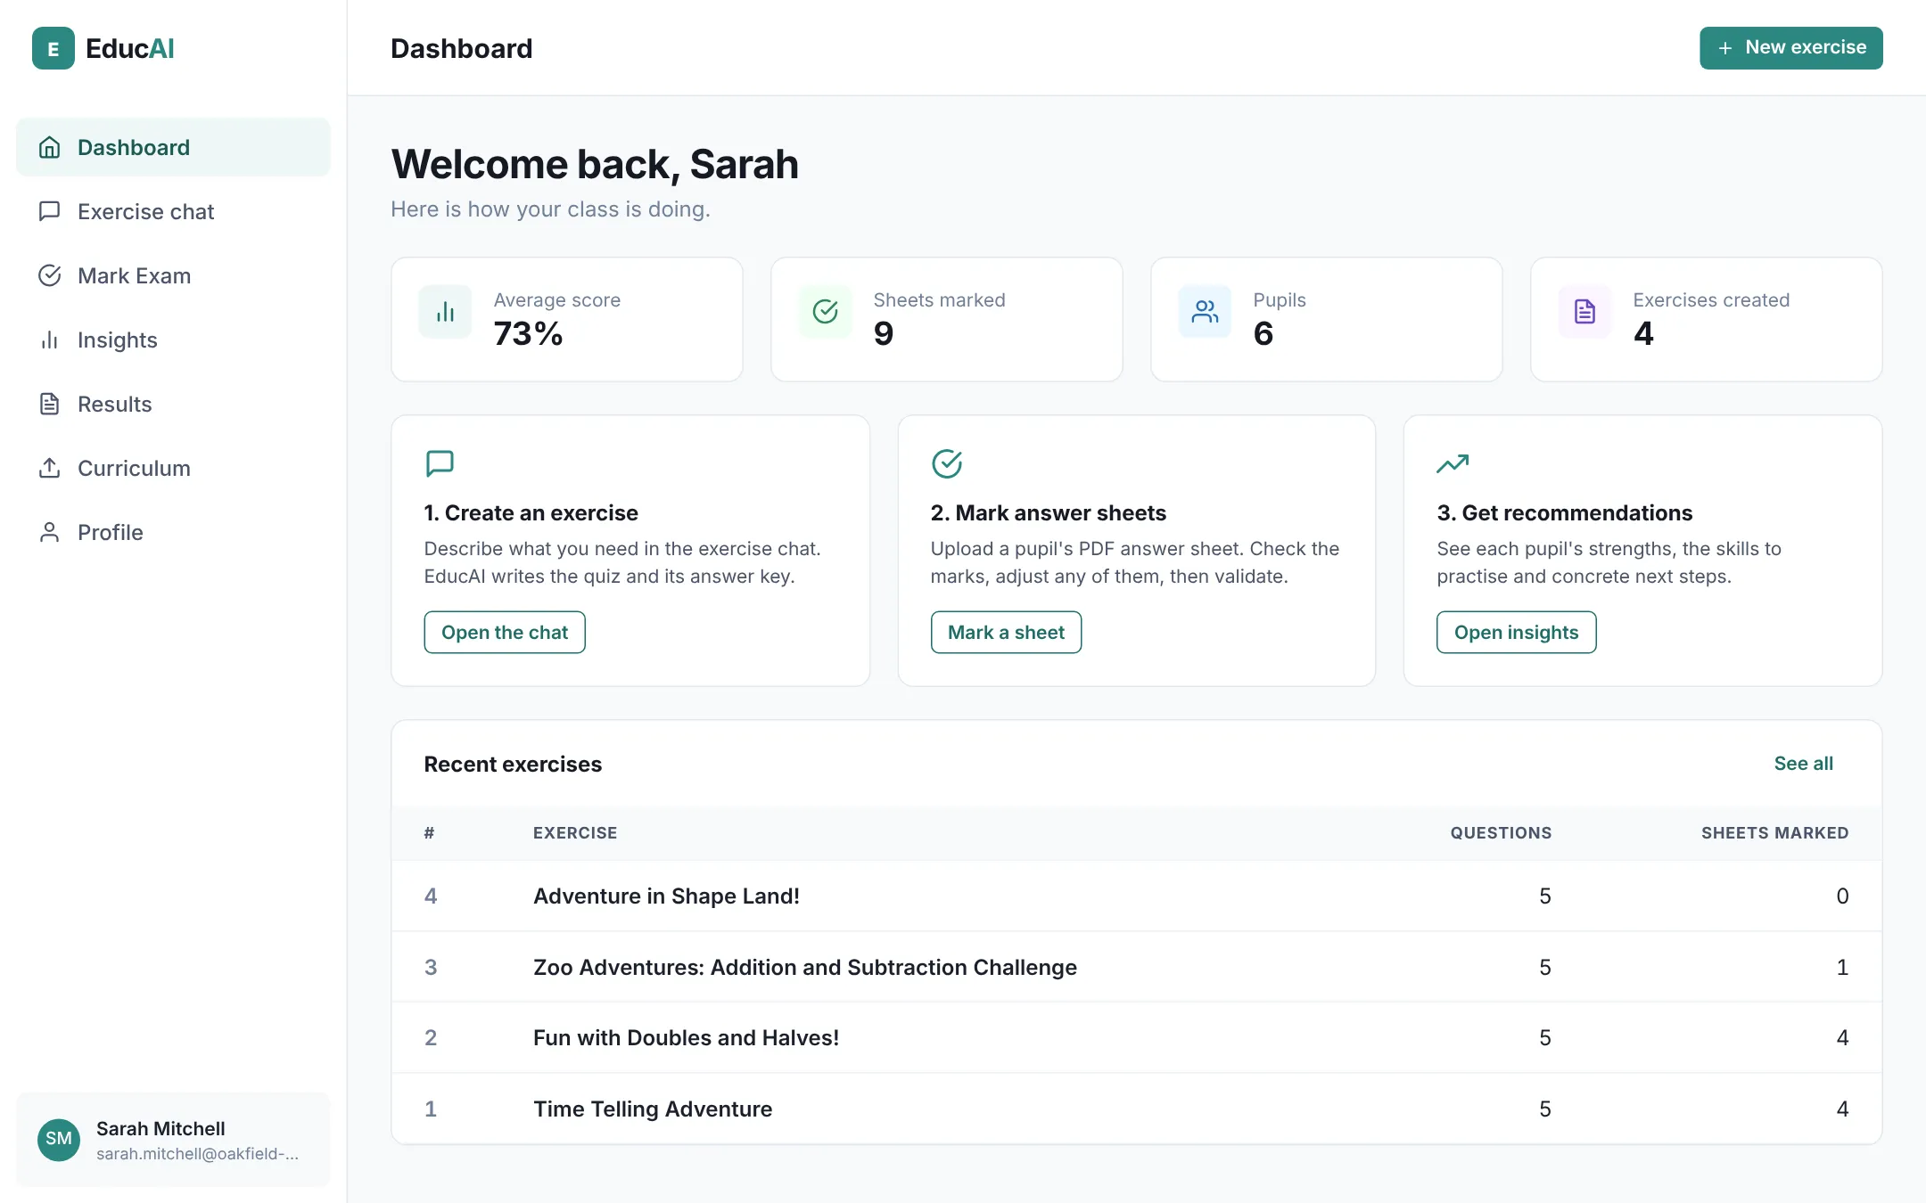Click the sarah.mitchell@oakfield email text
Screen dimensions: 1926x1203
coord(197,1153)
